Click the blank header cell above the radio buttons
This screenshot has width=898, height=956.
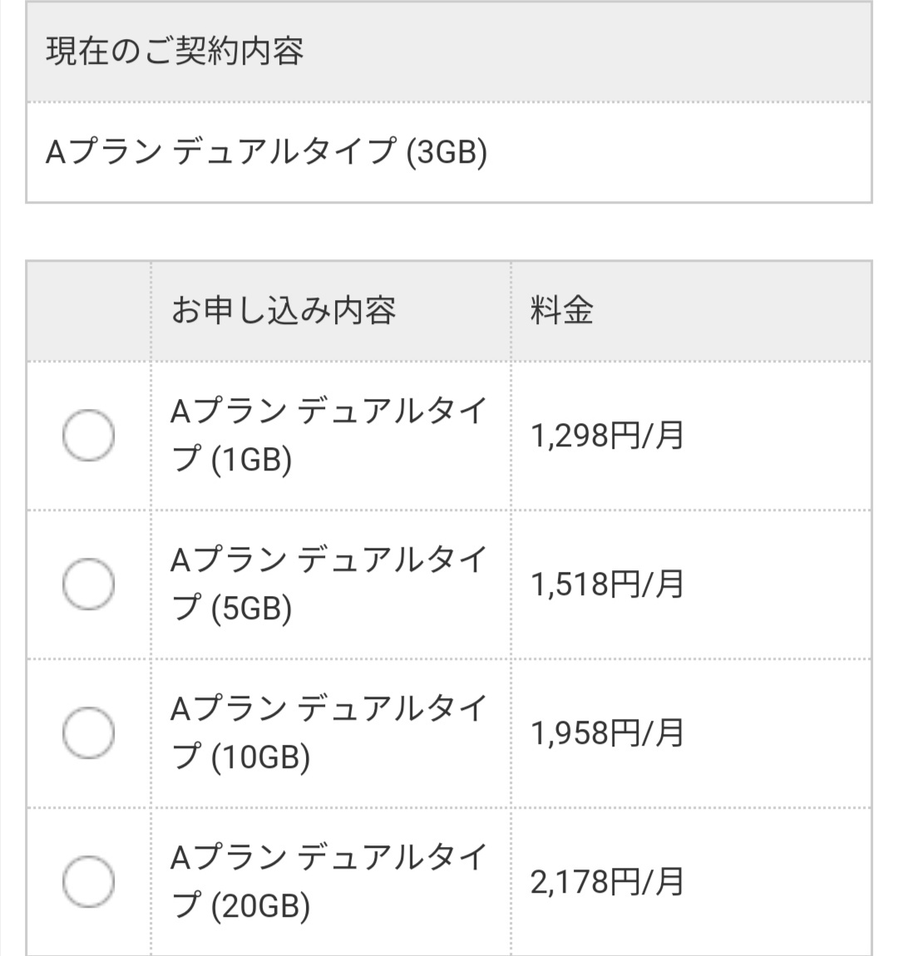pos(88,311)
